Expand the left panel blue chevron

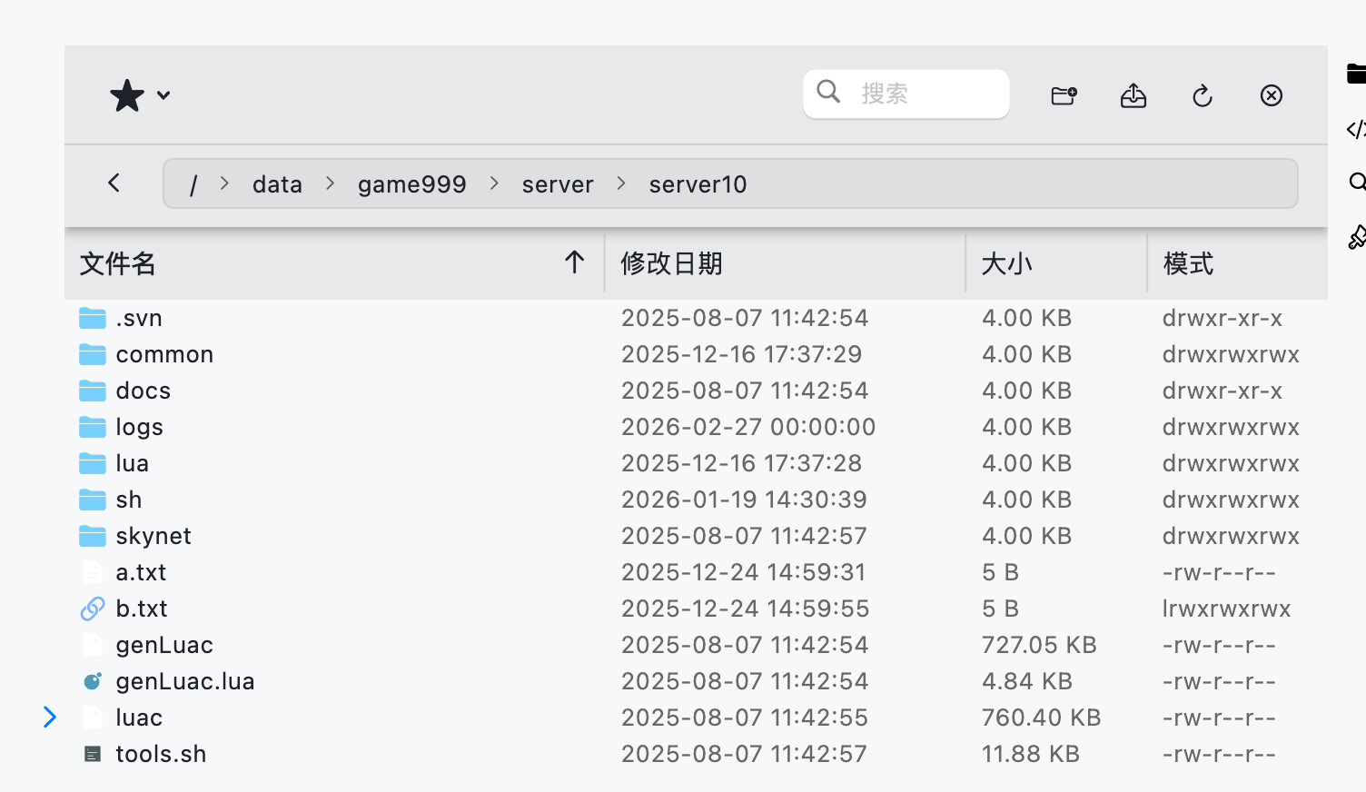click(x=50, y=717)
